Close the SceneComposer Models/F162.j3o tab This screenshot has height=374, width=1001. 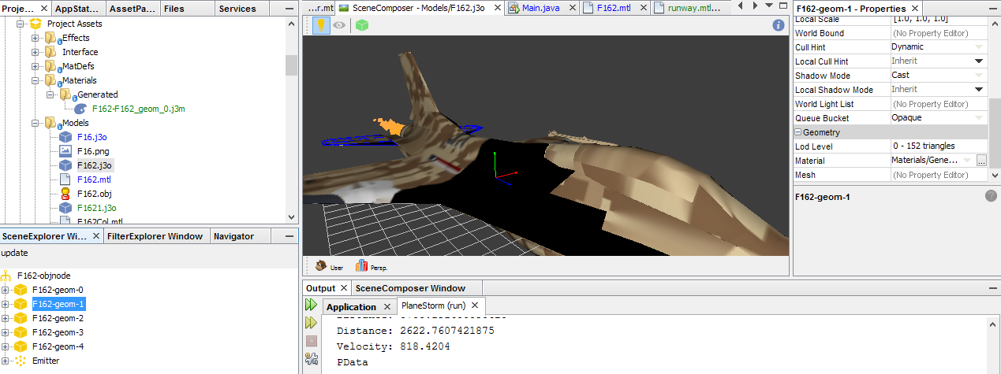(x=497, y=8)
